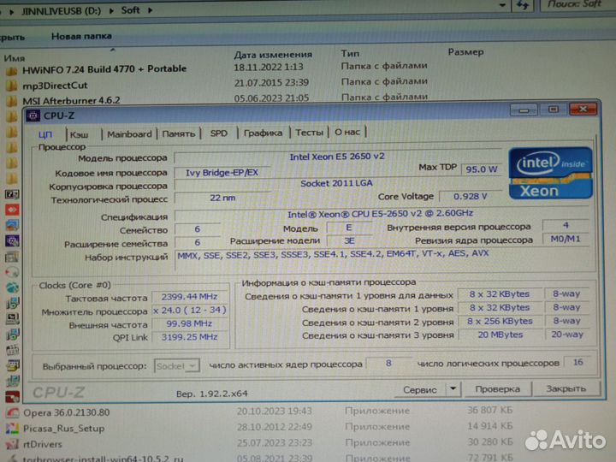The image size is (616, 462).
Task: Expand the arrow after JINNLIVEUSB (D:)
Action: click(111, 10)
